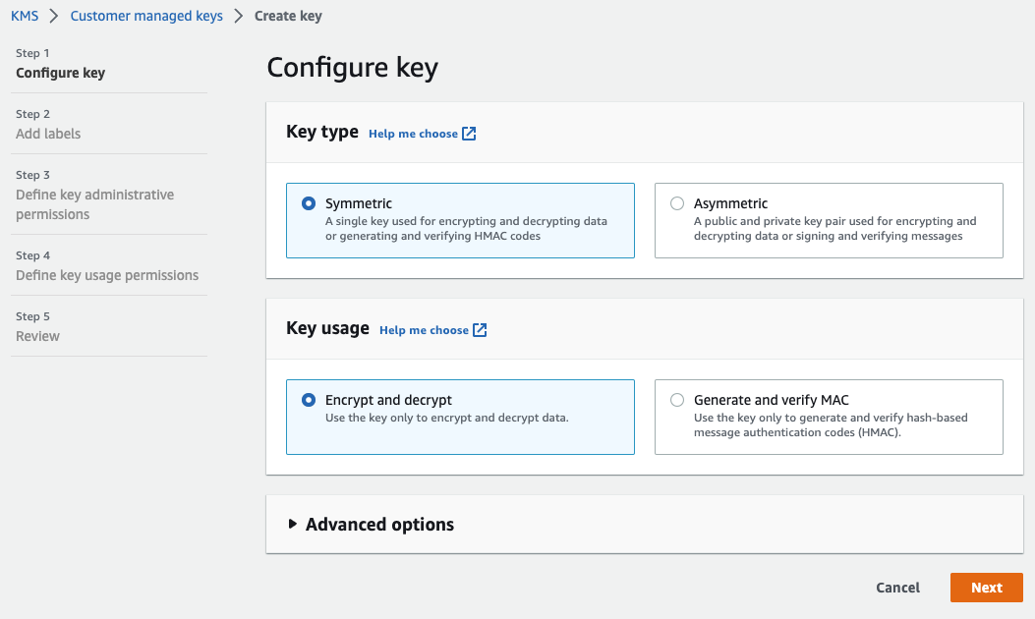Choose the Asymmetric key type option
1035x619 pixels.
pyautogui.click(x=677, y=203)
